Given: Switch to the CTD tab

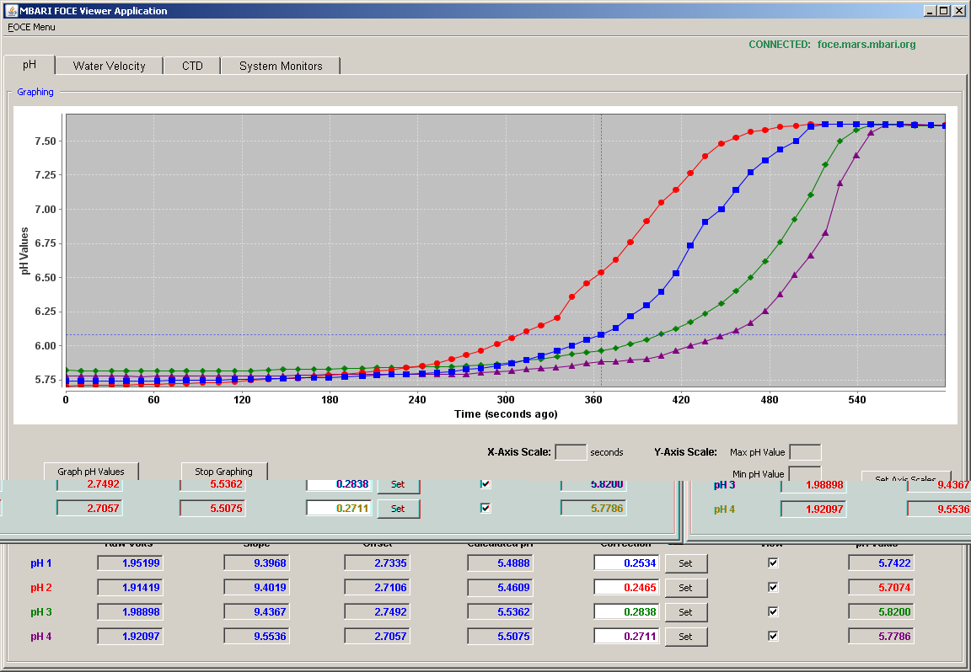Looking at the screenshot, I should click(x=192, y=66).
